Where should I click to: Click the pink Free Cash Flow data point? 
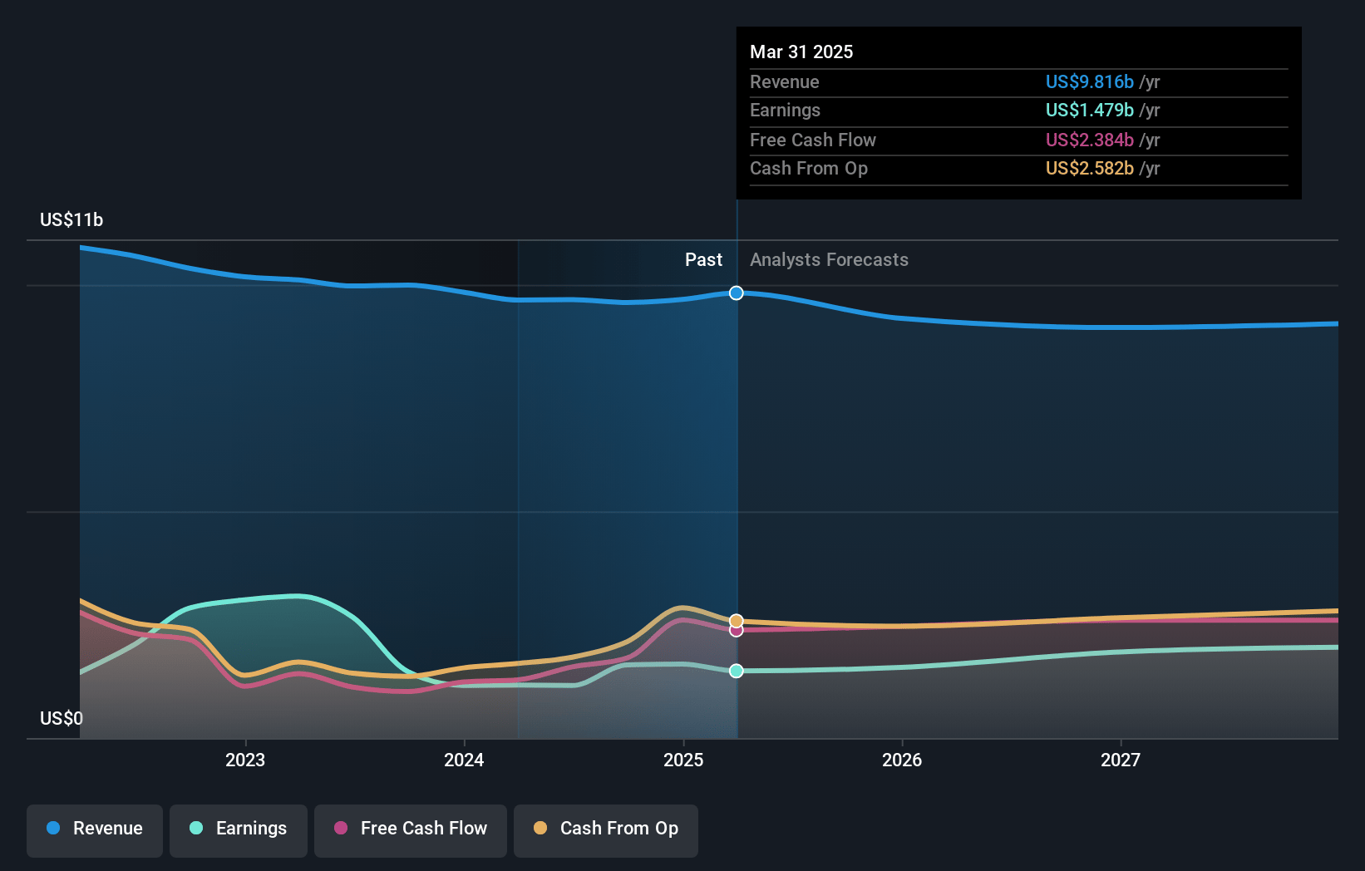[x=737, y=631]
